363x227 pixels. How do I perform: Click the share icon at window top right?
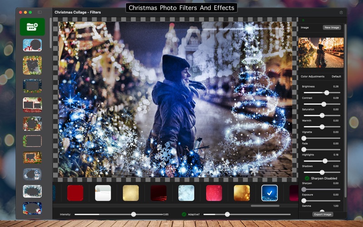pos(341,12)
